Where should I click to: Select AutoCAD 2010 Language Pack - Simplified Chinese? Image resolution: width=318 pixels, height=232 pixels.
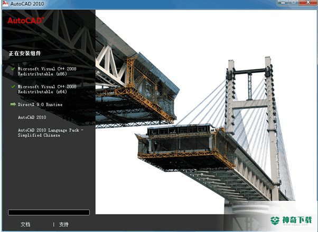tap(51, 133)
